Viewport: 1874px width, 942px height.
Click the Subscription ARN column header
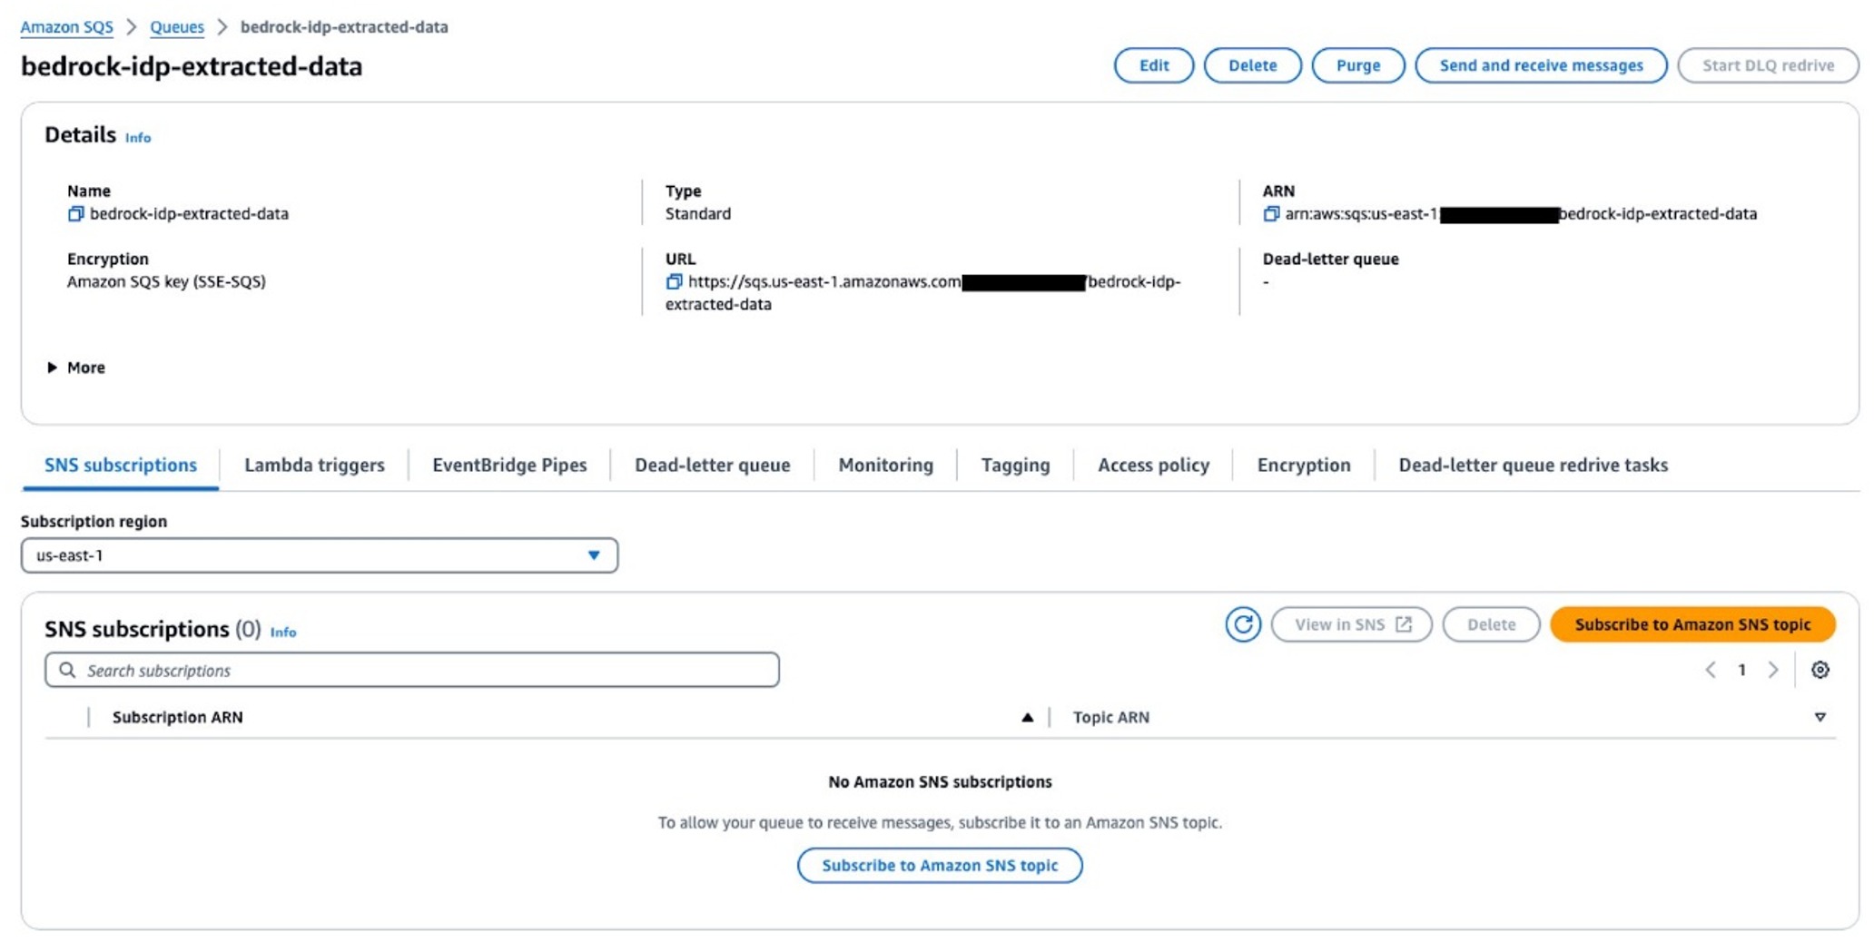[178, 717]
